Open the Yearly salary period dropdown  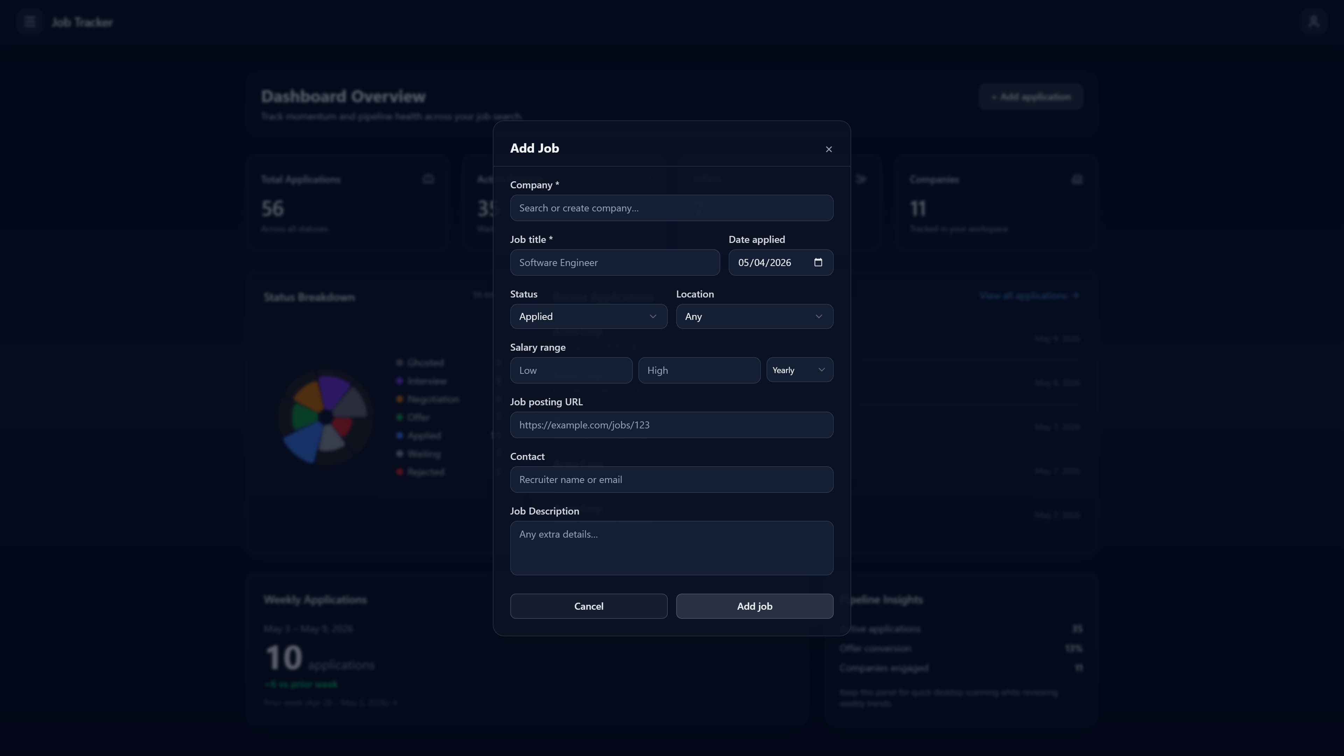point(799,370)
